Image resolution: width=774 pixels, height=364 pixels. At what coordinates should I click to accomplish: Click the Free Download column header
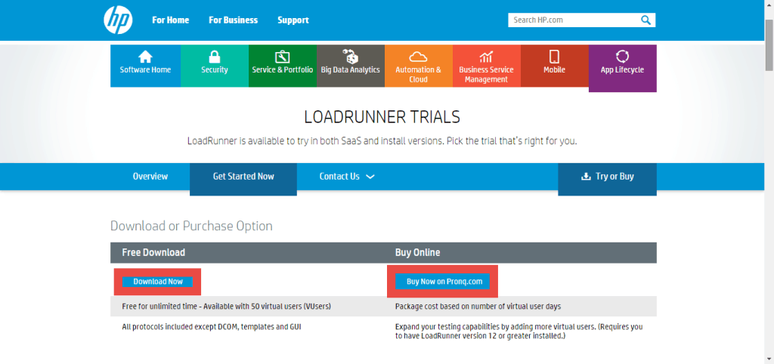[x=153, y=252]
